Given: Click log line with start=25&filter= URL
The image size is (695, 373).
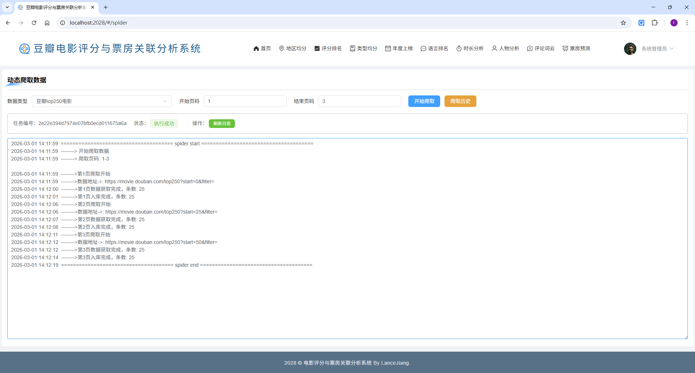Looking at the screenshot, I should [x=114, y=212].
